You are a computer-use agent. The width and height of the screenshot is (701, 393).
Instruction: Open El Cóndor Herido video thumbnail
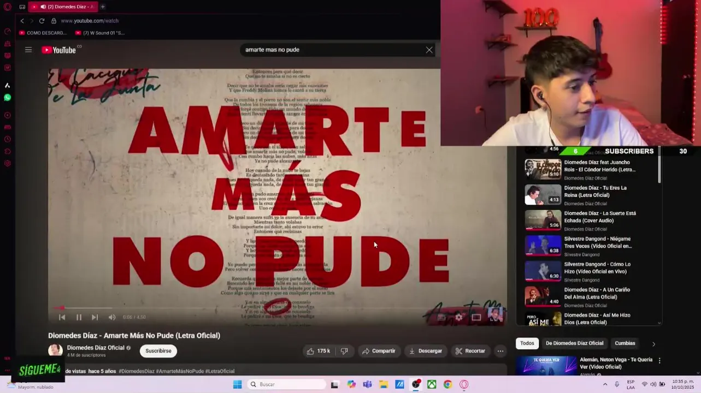coord(543,169)
